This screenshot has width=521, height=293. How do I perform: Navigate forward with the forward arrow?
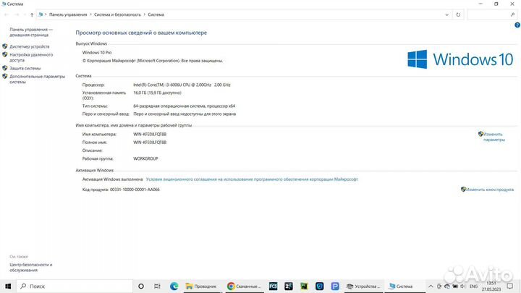pos(16,14)
